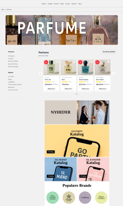Go to Hjem in the breadcrumb

[x=3, y=9]
